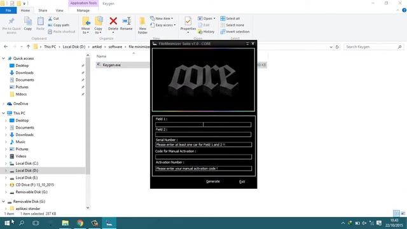The height and width of the screenshot is (229, 407).
Task: Click the Generate button in keygen
Action: [x=213, y=181]
